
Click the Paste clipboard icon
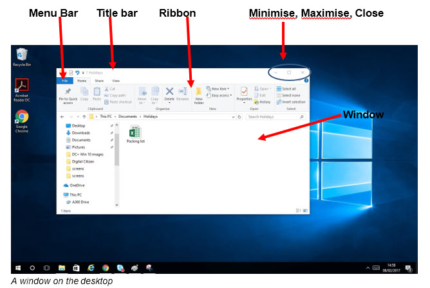97,91
